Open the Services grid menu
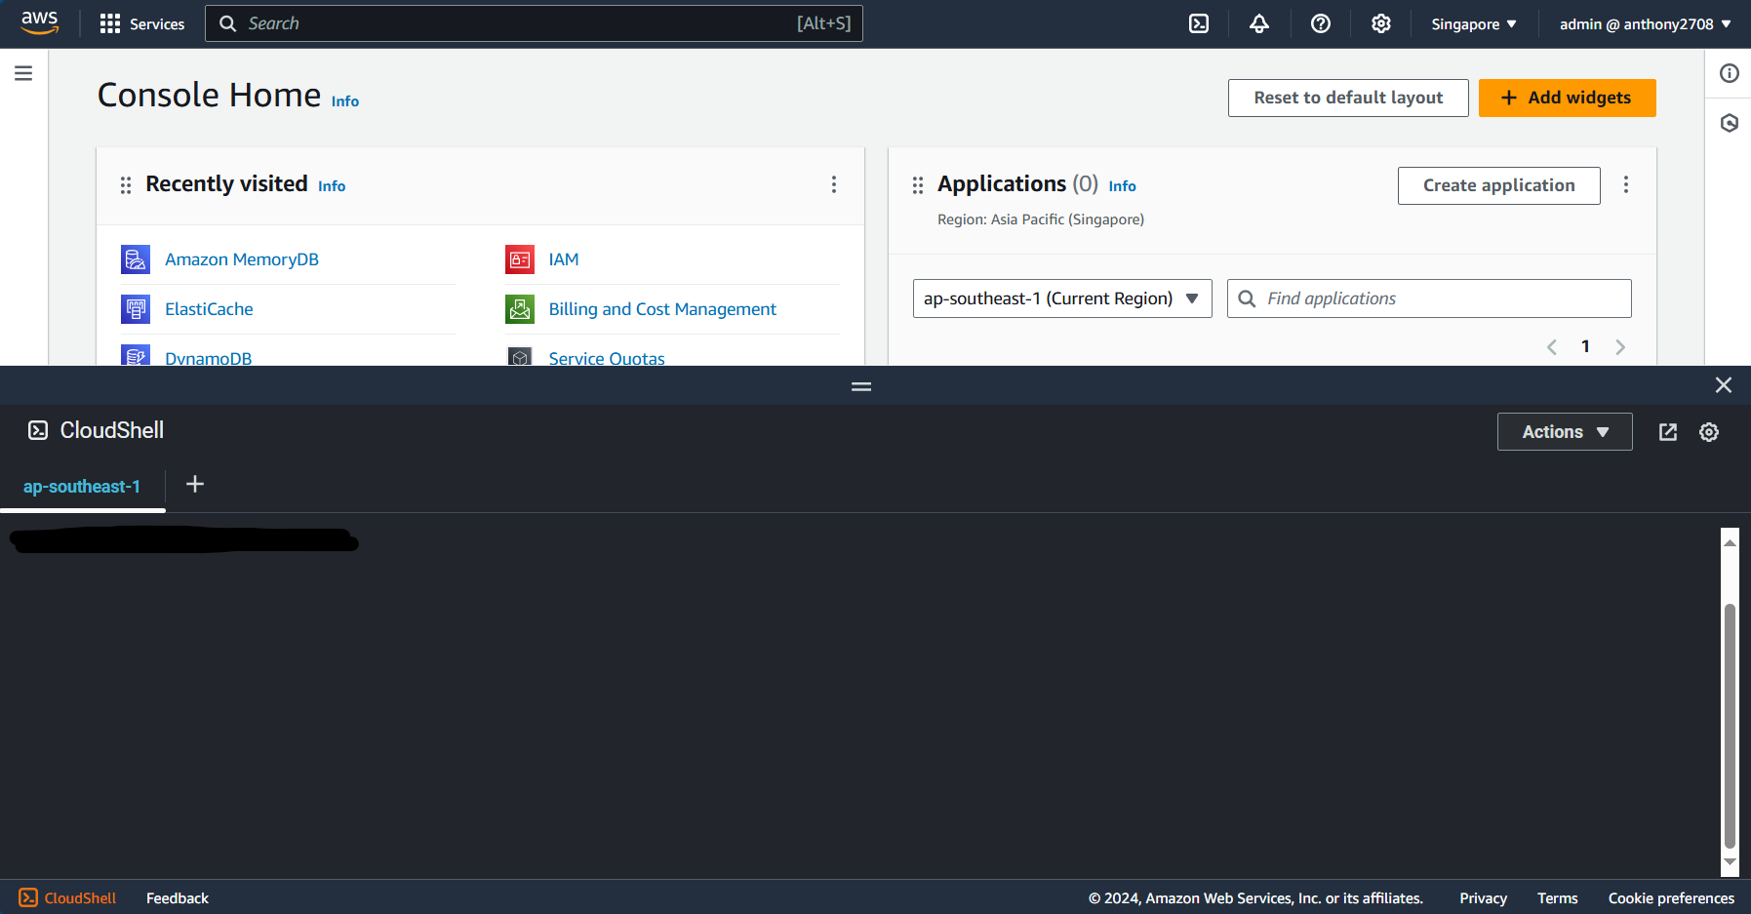Viewport: 1751px width, 914px height. point(142,23)
